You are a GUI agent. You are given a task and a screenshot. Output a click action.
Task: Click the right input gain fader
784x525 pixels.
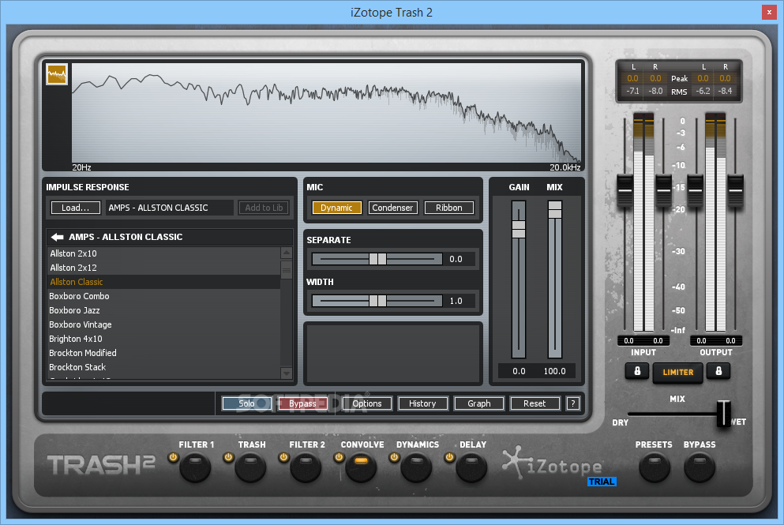663,190
